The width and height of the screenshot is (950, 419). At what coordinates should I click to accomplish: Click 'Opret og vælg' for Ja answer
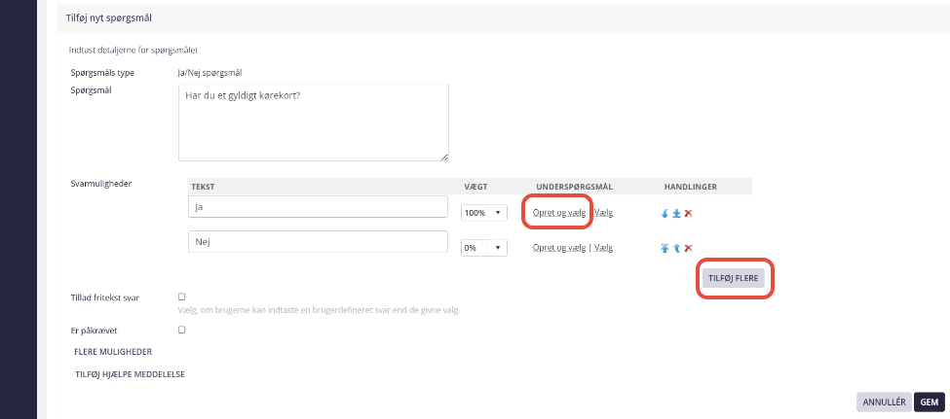[x=559, y=213]
